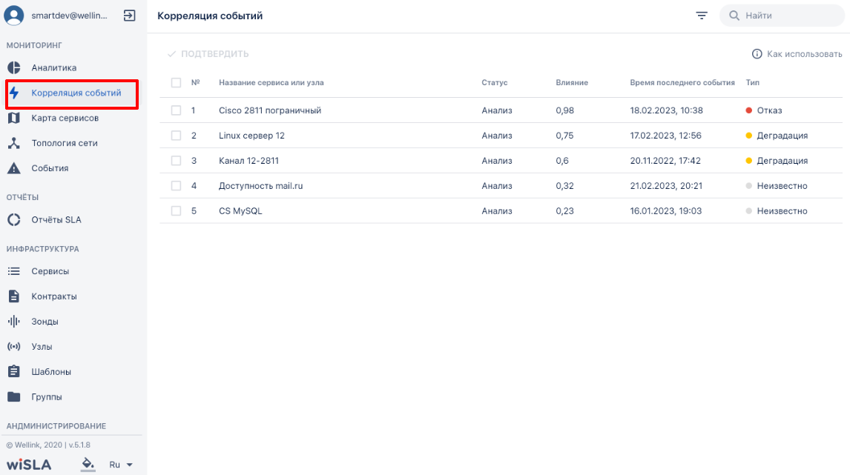Screen dimensions: 850x475
Task: Click timestamp 21.02.2023, 20:21
Action: pyautogui.click(x=666, y=186)
